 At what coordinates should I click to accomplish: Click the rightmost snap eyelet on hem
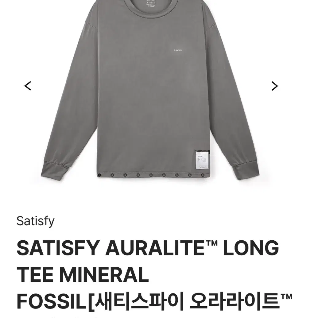[203, 175]
